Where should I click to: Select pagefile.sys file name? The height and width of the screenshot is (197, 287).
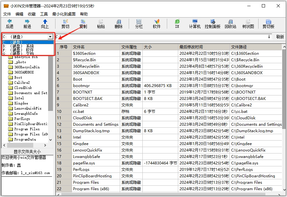[84, 163]
